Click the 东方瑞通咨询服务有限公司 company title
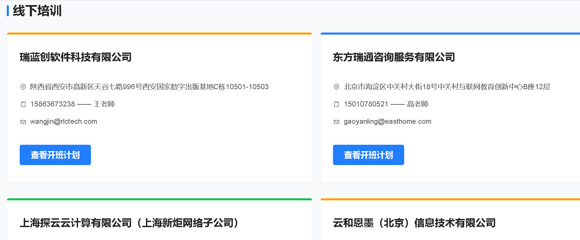 pyautogui.click(x=394, y=57)
